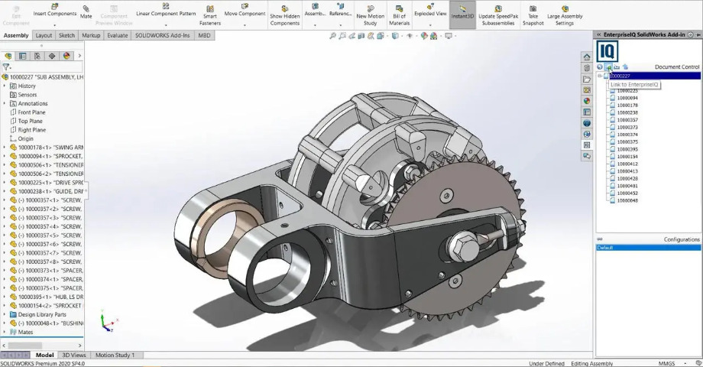Viewport: 703px width, 367px height.
Task: Select the Mate tool
Action: pyautogui.click(x=86, y=11)
